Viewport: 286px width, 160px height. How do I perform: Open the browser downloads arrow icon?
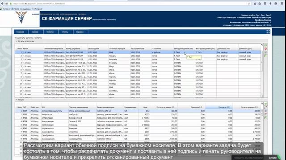(270, 4)
